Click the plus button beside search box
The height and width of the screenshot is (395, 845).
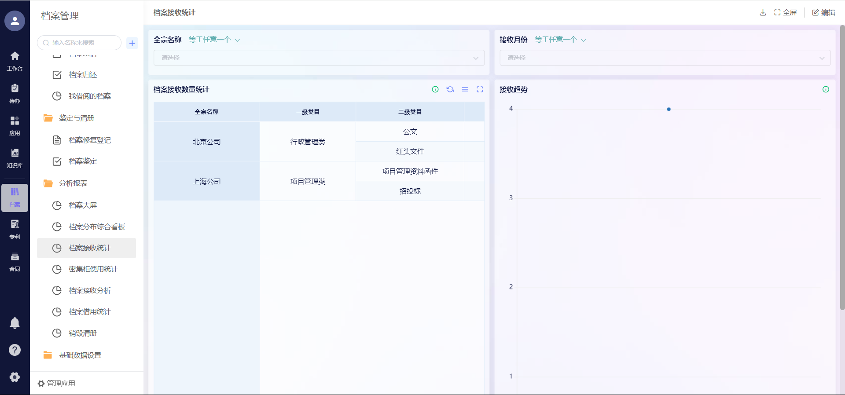[132, 43]
